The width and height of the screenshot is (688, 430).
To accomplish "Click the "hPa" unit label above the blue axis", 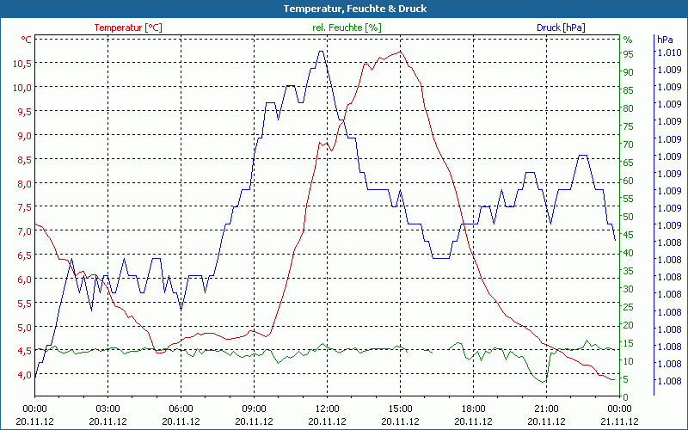I will click(665, 40).
